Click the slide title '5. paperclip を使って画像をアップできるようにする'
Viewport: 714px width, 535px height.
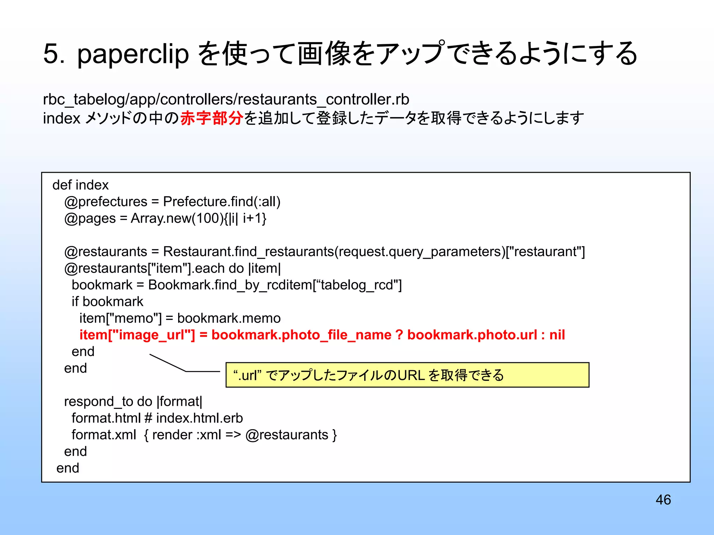point(340,53)
